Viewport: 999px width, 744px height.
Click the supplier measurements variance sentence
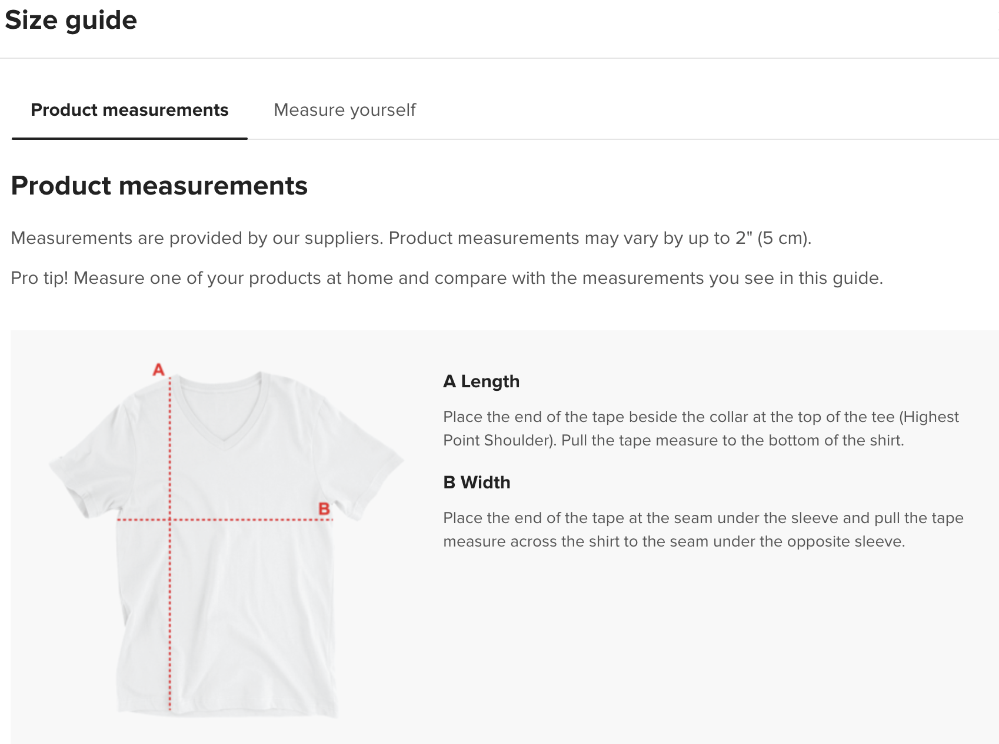point(411,238)
